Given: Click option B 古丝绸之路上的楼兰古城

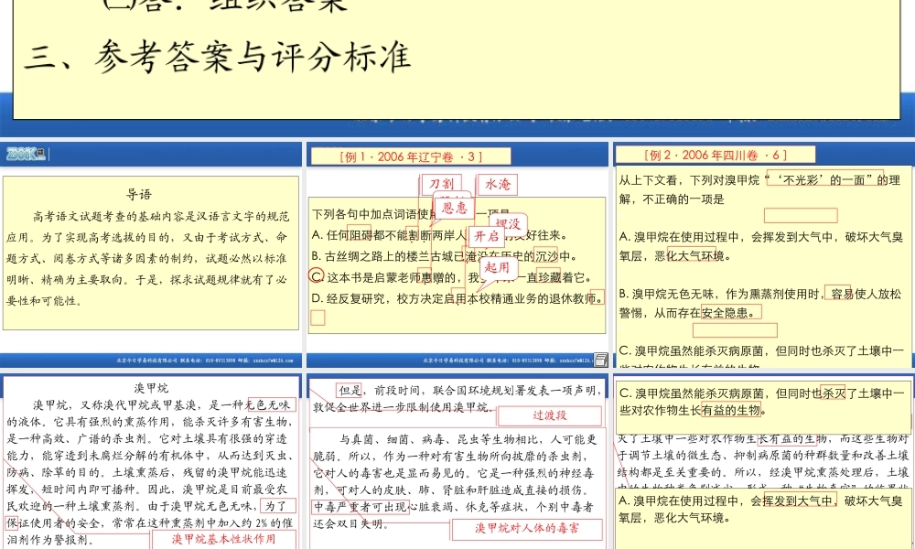Looking at the screenshot, I should [445, 256].
